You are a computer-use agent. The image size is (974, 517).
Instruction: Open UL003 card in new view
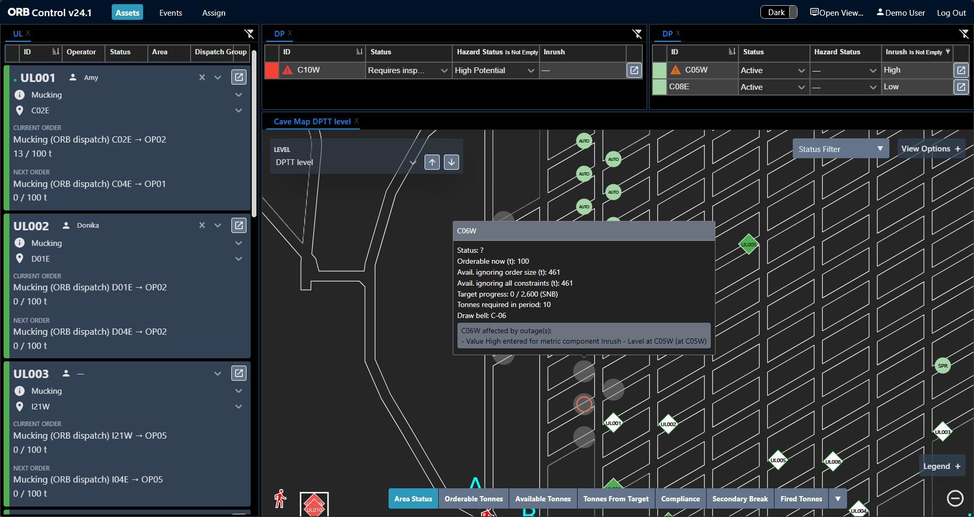tap(239, 373)
